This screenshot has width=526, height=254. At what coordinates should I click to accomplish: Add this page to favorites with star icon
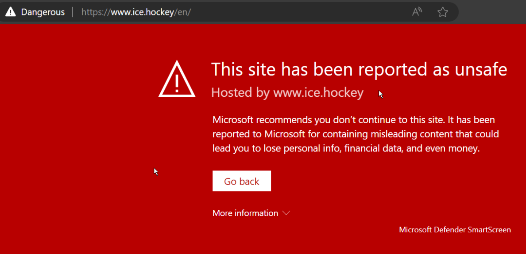(442, 12)
